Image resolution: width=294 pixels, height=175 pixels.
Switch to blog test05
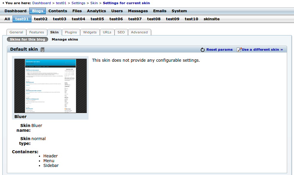(x=97, y=19)
